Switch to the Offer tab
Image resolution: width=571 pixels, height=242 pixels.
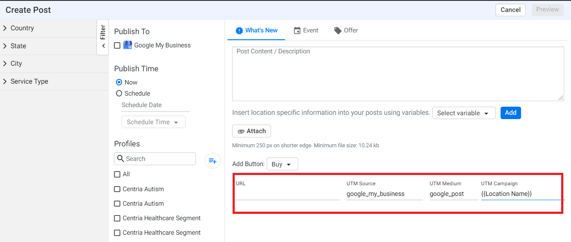pyautogui.click(x=346, y=30)
